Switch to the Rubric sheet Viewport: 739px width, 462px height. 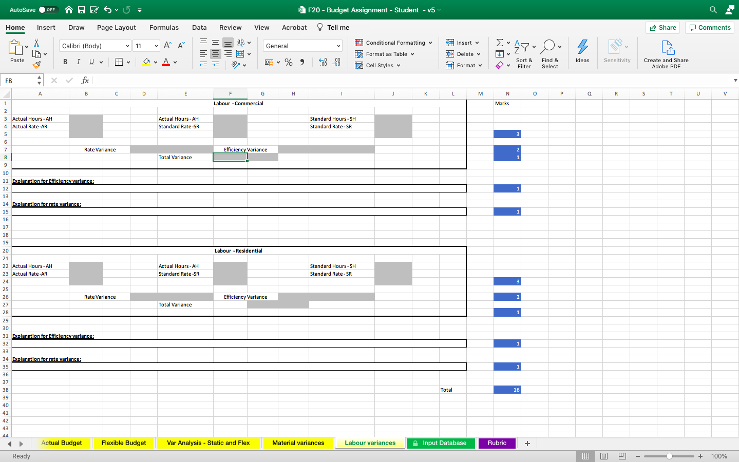[x=497, y=443]
